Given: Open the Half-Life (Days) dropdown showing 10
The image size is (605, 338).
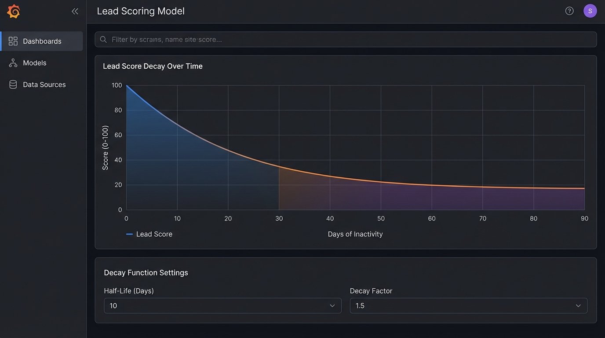Looking at the screenshot, I should tap(222, 305).
